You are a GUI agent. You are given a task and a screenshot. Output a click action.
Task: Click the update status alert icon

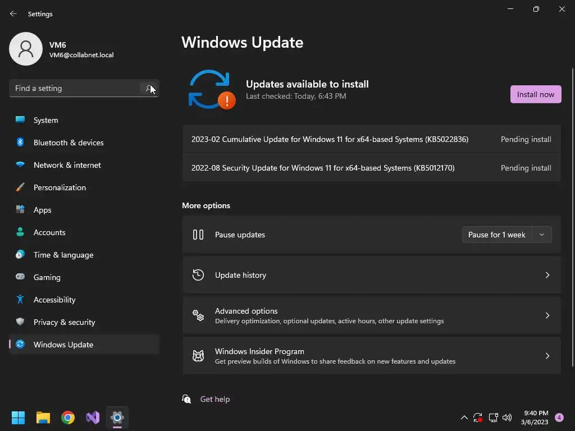tap(227, 100)
